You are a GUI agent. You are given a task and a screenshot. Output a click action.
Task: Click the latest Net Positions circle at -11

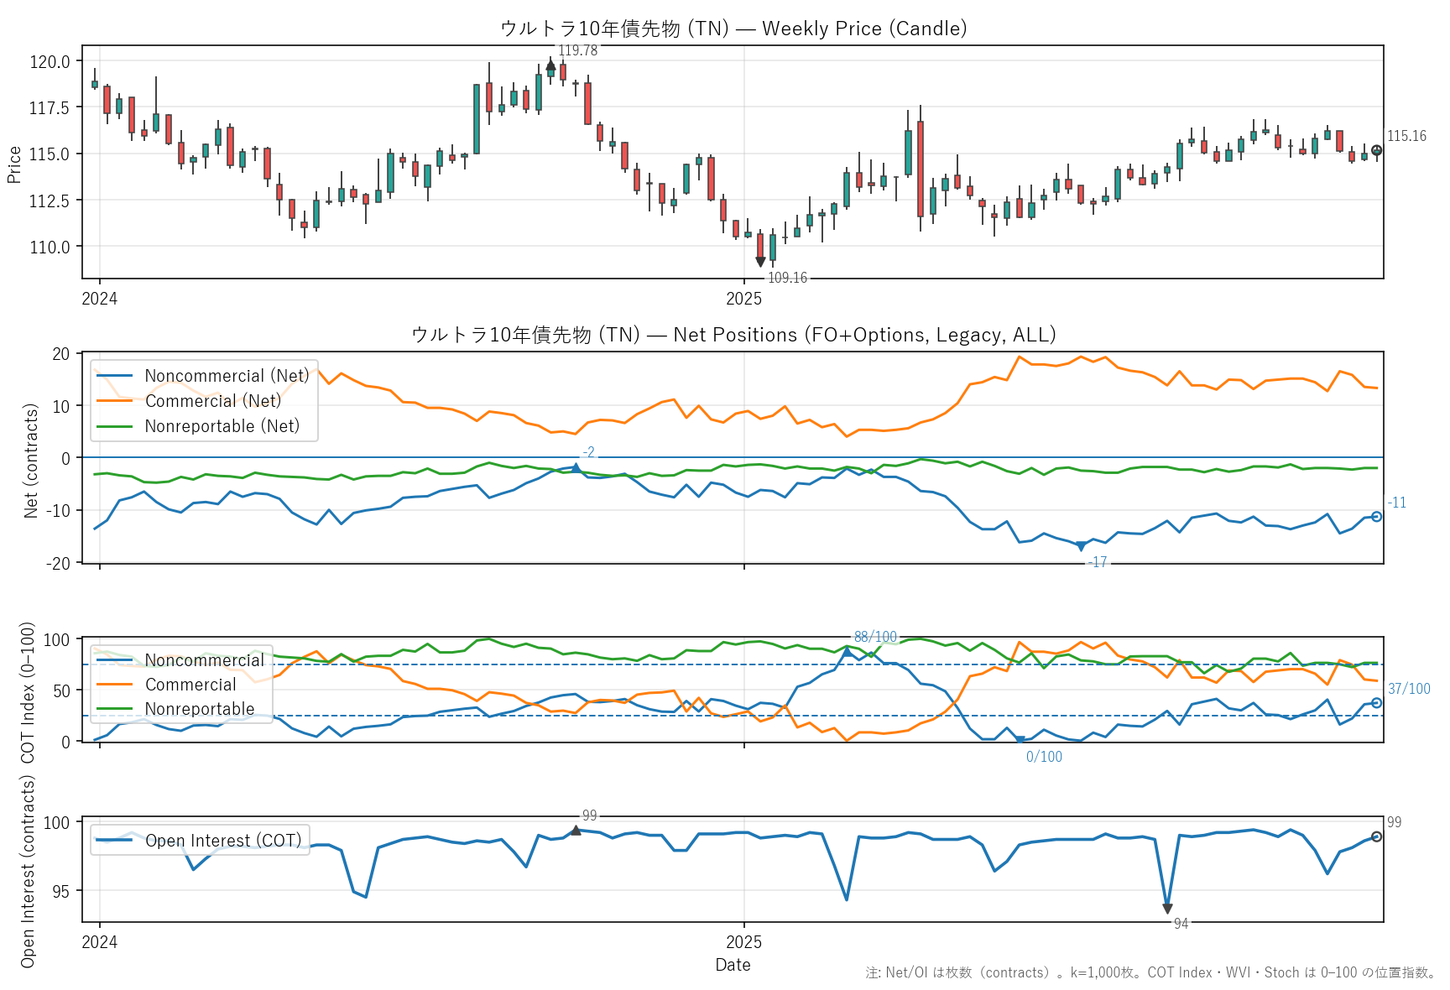1376,517
